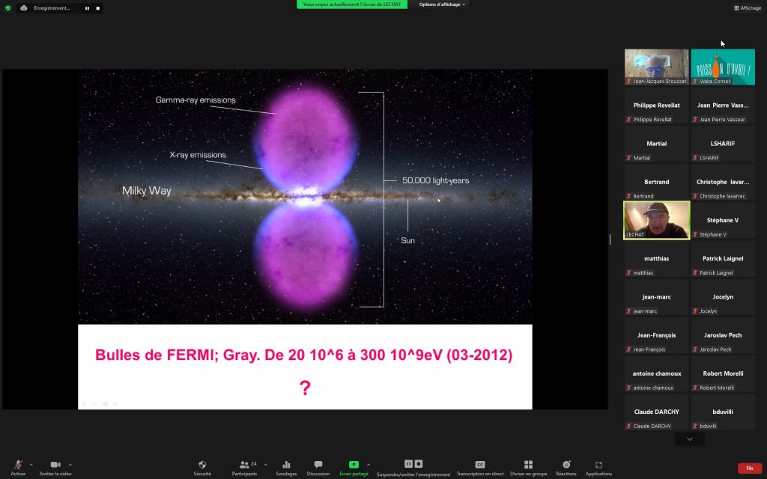Click the muted mic icon beside matthias
The height and width of the screenshot is (479, 767).
tap(628, 272)
